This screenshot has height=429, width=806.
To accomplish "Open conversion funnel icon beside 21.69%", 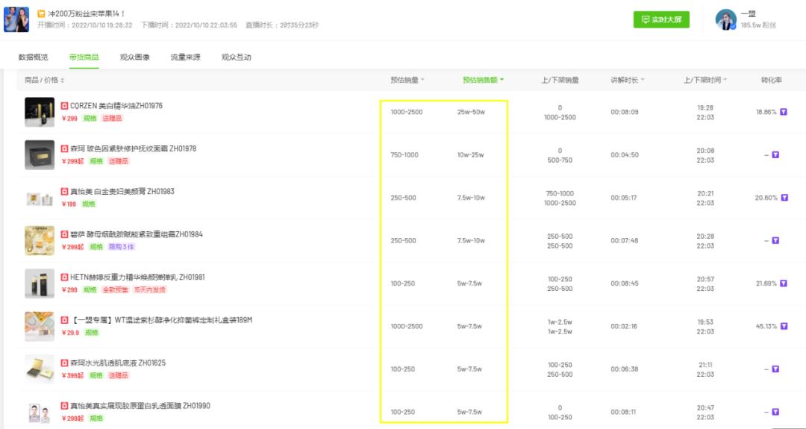I will (784, 283).
